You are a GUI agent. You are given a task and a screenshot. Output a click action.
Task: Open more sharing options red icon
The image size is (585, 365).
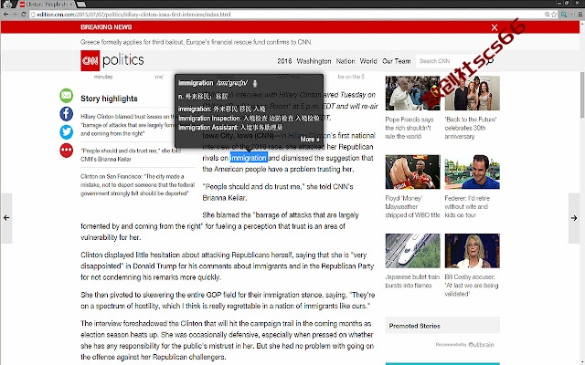[67, 150]
